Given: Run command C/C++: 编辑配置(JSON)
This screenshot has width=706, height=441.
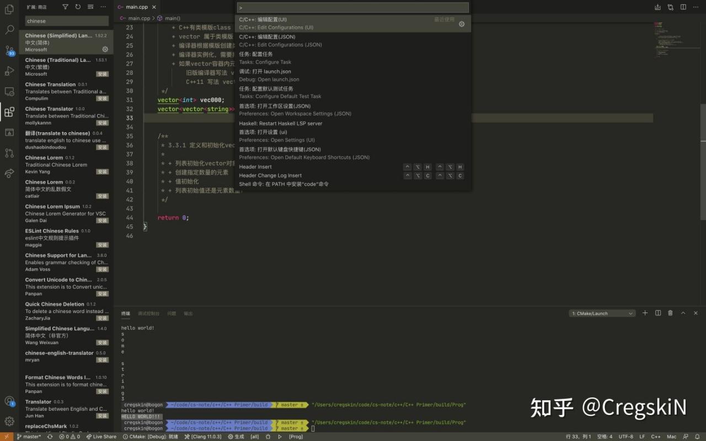Looking at the screenshot, I should 353,41.
